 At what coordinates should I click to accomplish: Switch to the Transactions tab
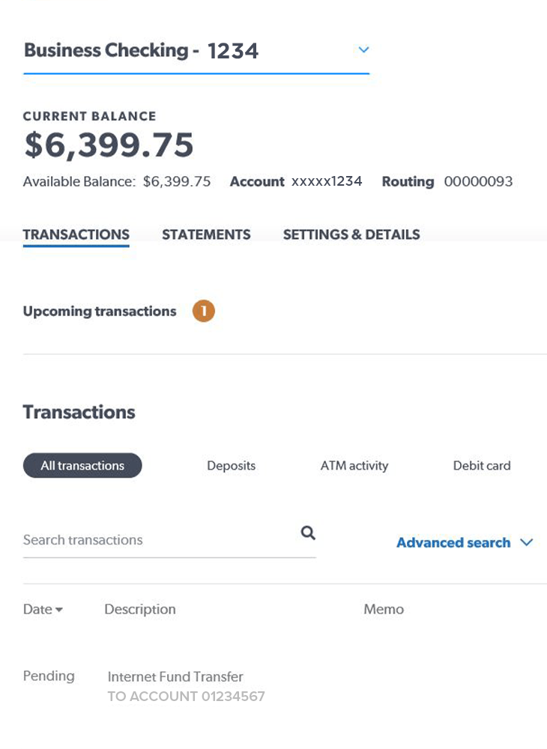coord(76,234)
